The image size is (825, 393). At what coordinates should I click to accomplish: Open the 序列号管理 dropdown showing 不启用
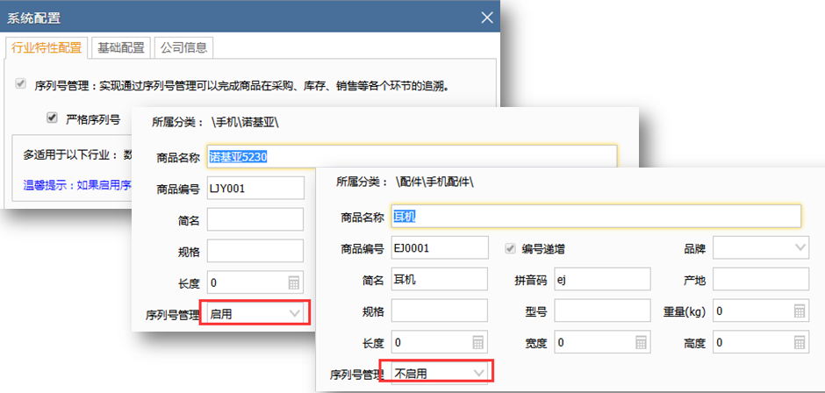(440, 373)
